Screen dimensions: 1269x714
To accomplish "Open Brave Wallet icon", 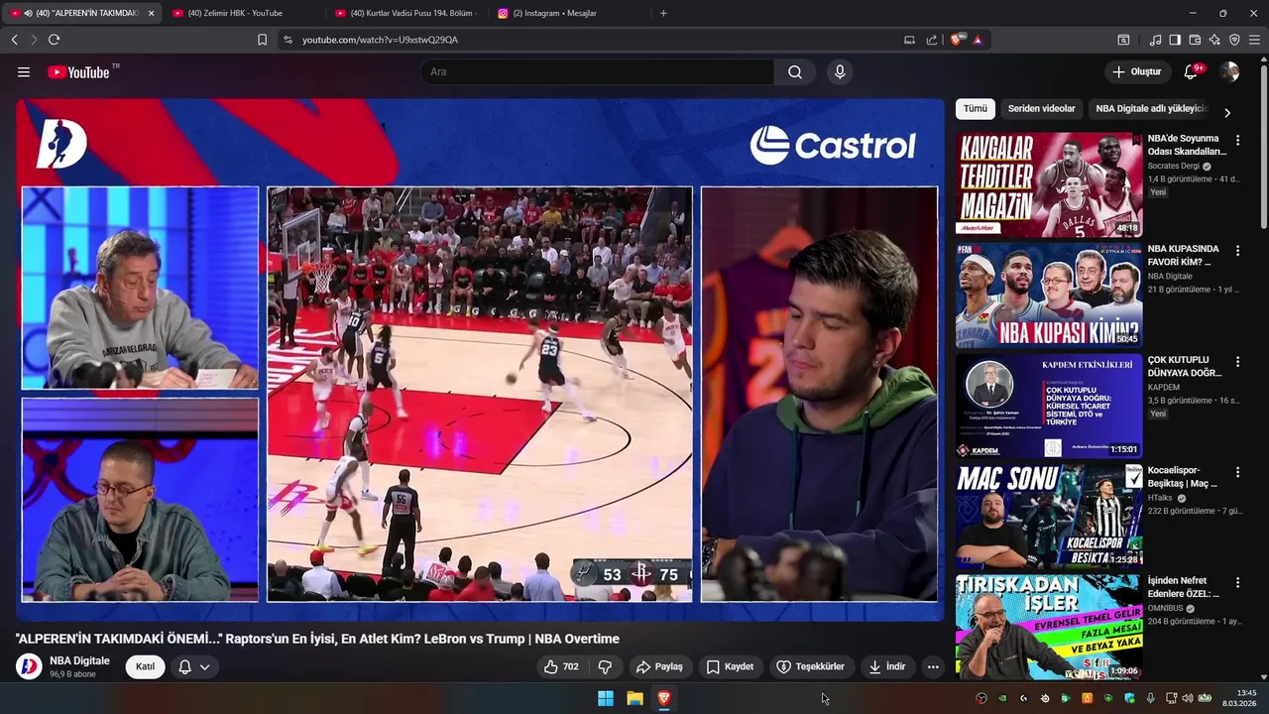I will (1195, 40).
